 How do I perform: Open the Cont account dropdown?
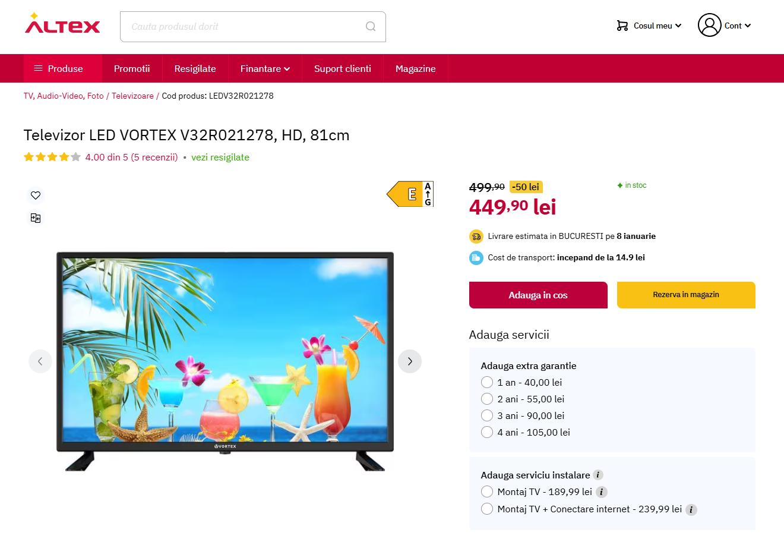[725, 26]
